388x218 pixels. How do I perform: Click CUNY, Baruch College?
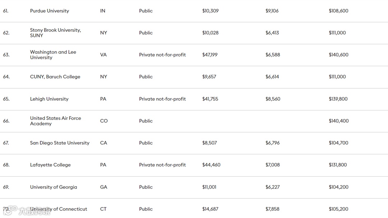(55, 77)
